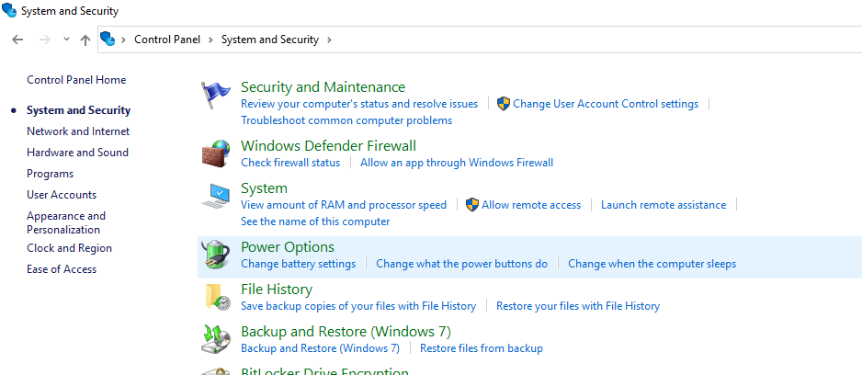The image size is (862, 375).
Task: Go back with the back arrow
Action: pyautogui.click(x=17, y=40)
